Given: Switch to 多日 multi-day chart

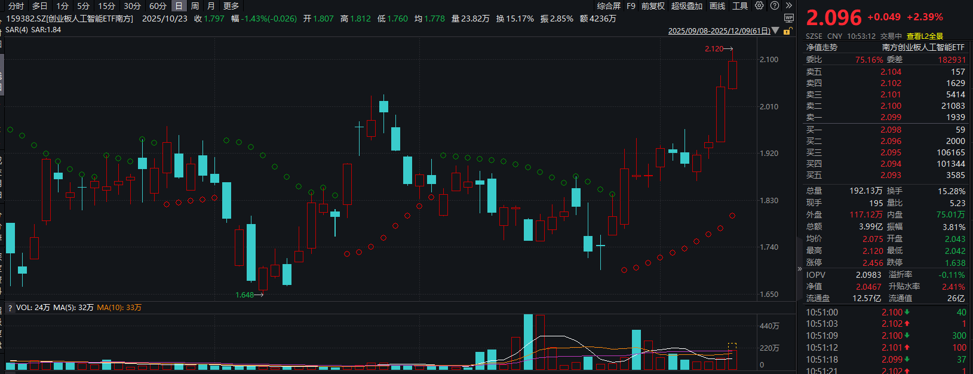Looking at the screenshot, I should pyautogui.click(x=39, y=6).
